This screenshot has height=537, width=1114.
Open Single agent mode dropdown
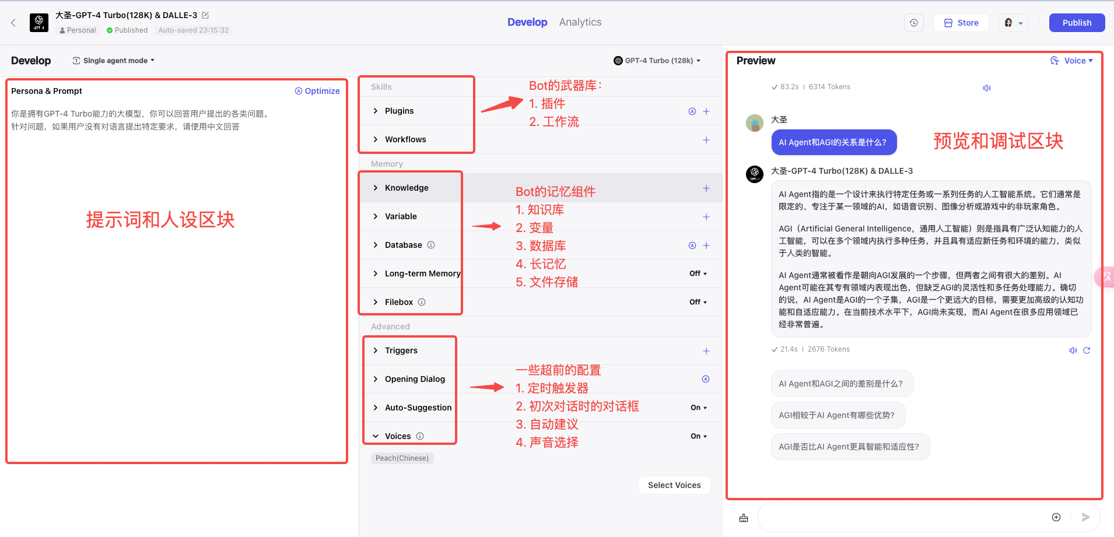(114, 61)
